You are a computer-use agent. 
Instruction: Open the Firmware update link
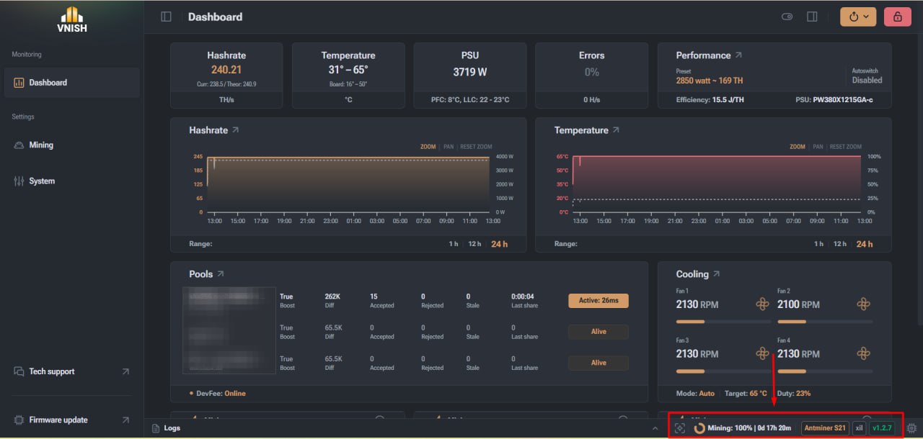tap(72, 420)
